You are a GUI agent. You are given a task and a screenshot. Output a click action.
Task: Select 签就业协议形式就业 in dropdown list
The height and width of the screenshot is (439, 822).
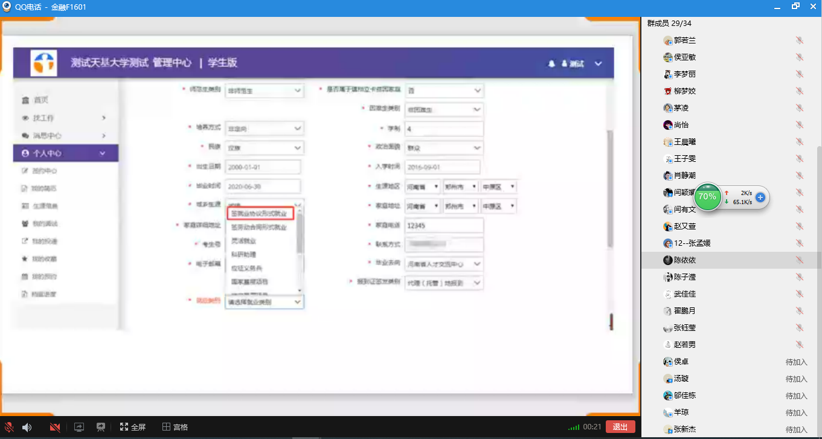(259, 214)
